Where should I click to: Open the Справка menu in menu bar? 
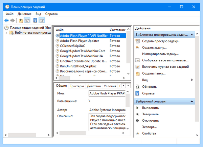[x=51, y=14]
